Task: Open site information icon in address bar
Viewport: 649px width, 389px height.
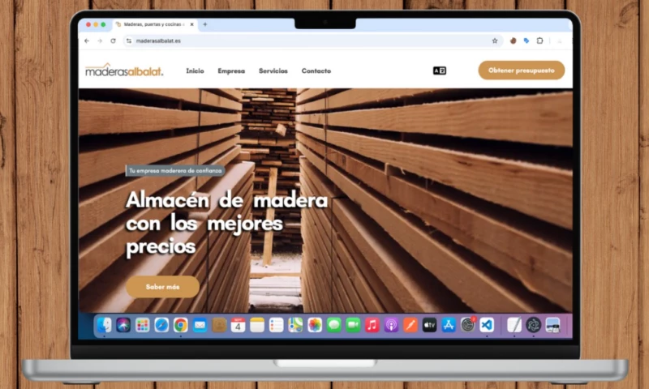Action: [129, 41]
